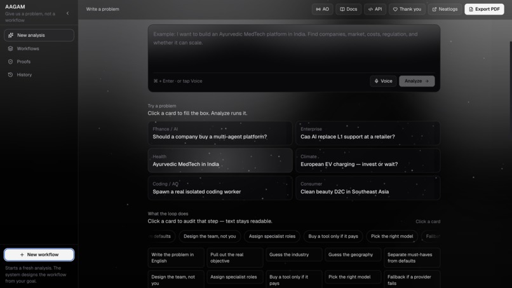The width and height of the screenshot is (512, 288).
Task: Open the History section
Action: pos(39,74)
